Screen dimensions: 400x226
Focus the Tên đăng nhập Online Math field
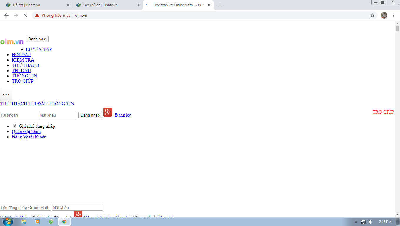tap(25, 207)
